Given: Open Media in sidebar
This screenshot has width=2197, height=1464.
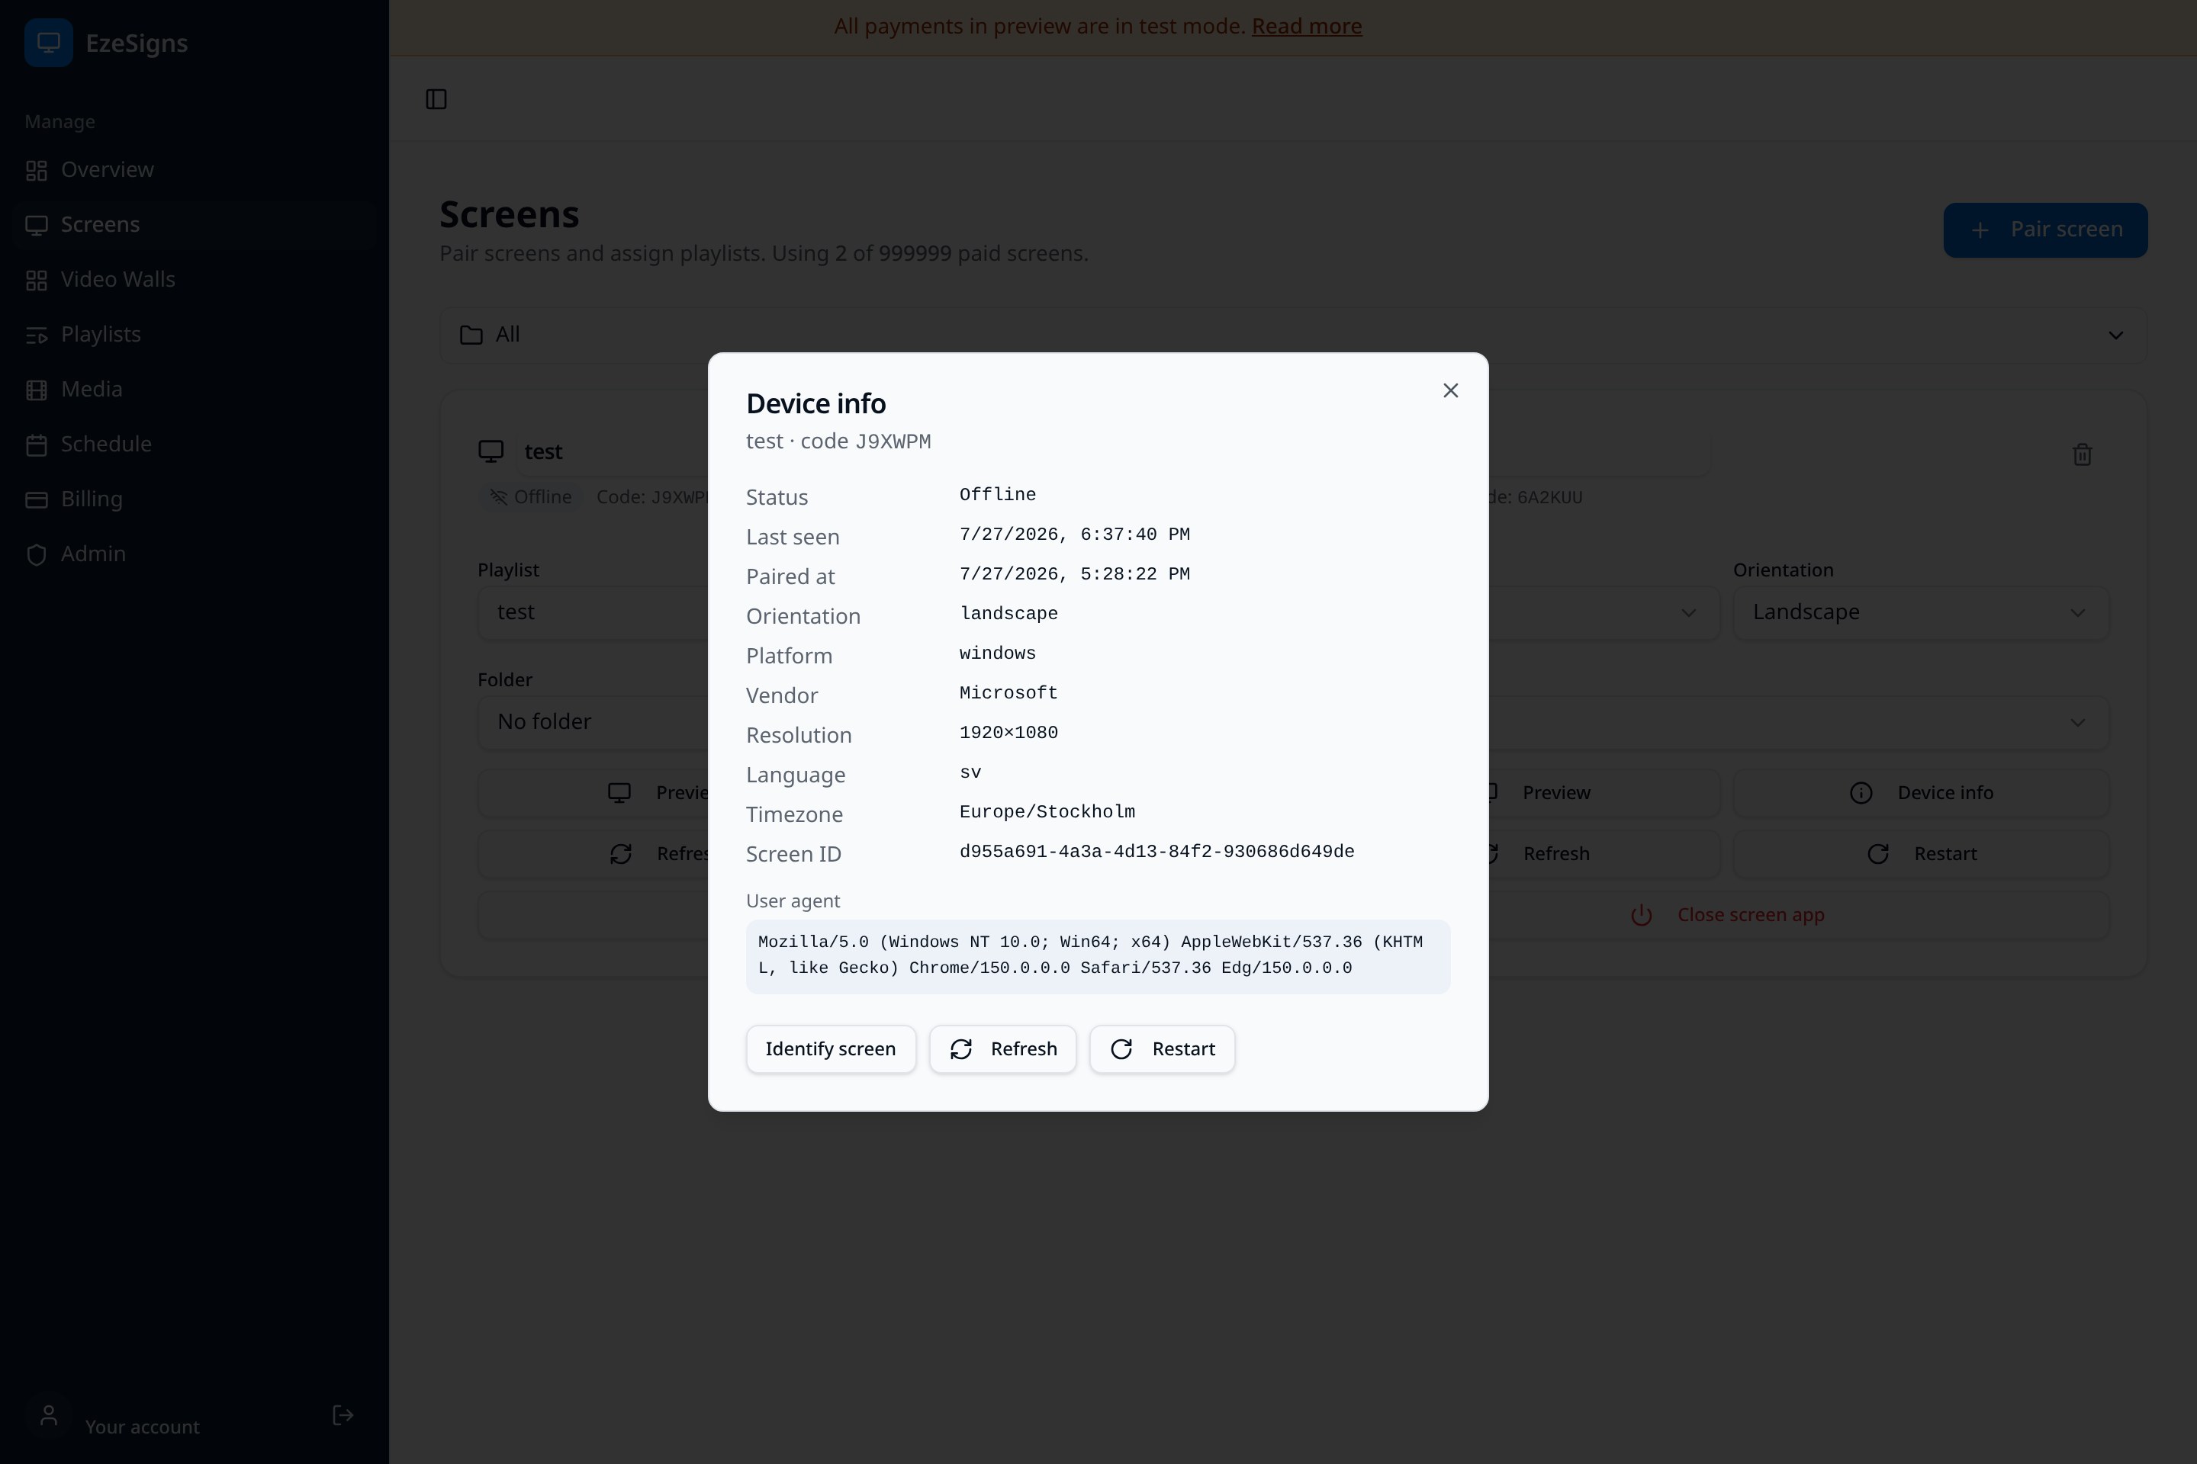Looking at the screenshot, I should (x=195, y=390).
